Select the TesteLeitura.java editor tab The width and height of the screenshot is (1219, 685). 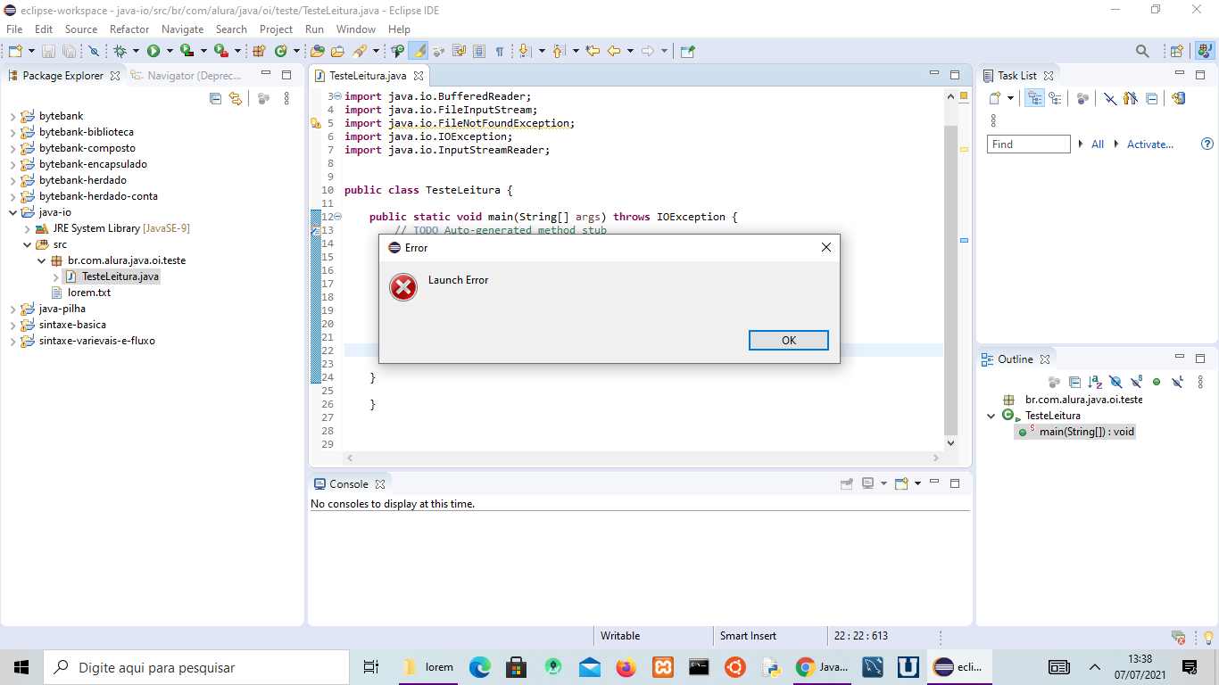(367, 76)
